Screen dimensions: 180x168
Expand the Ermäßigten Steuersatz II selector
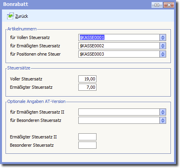pyautogui.click(x=163, y=112)
